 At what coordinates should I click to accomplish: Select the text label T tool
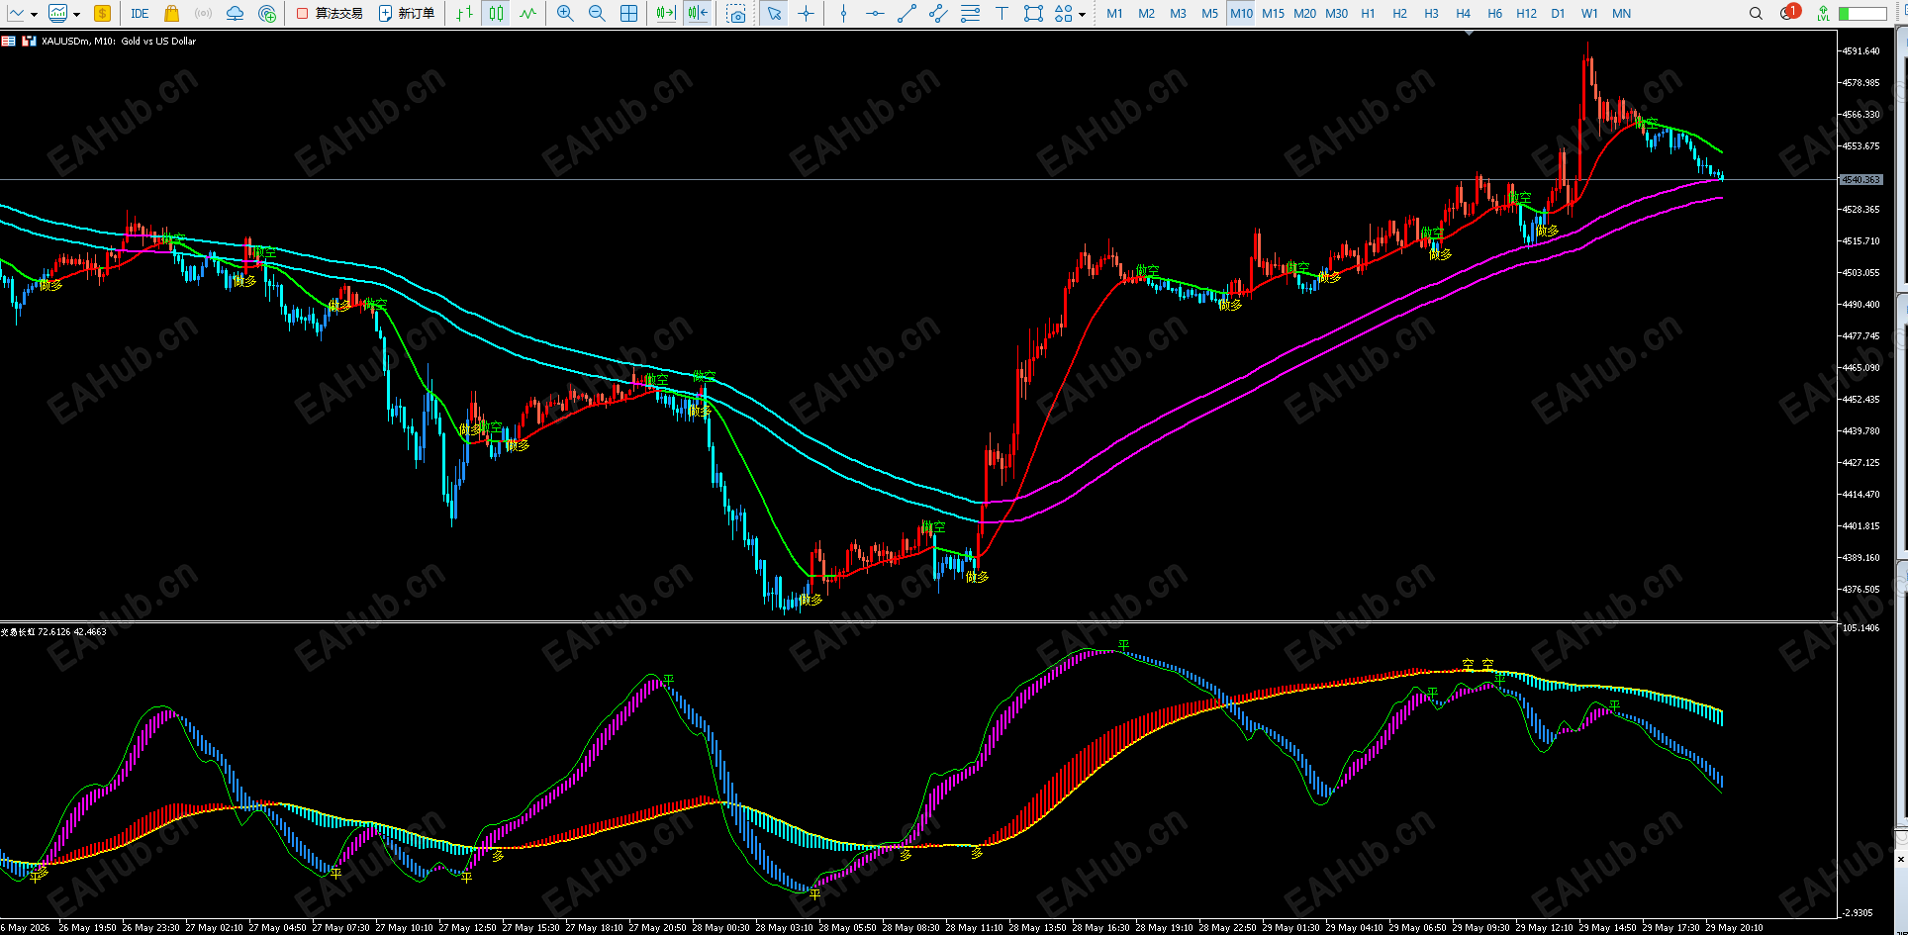pos(1002,14)
